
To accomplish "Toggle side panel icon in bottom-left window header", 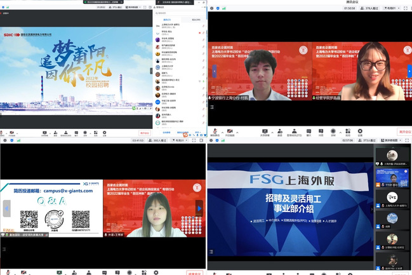I will tap(201, 140).
